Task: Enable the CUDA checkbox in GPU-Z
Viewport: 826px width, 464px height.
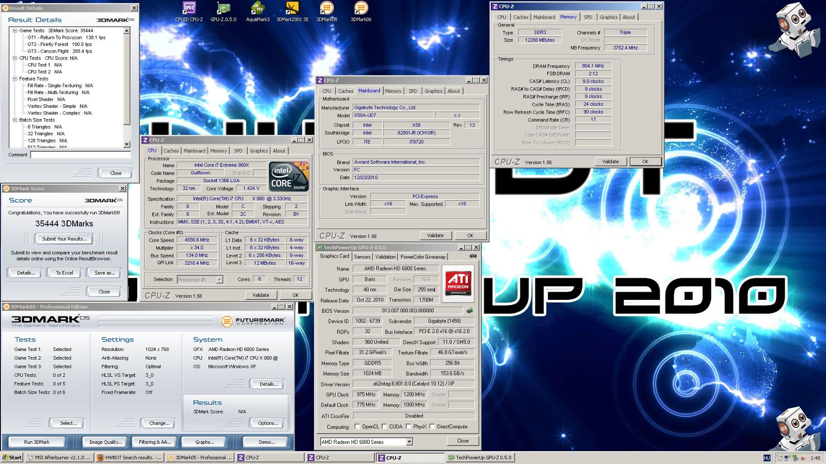Action: (x=384, y=426)
